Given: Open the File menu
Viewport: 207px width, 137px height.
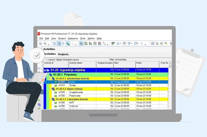Looking at the screenshot, I should click(41, 39).
